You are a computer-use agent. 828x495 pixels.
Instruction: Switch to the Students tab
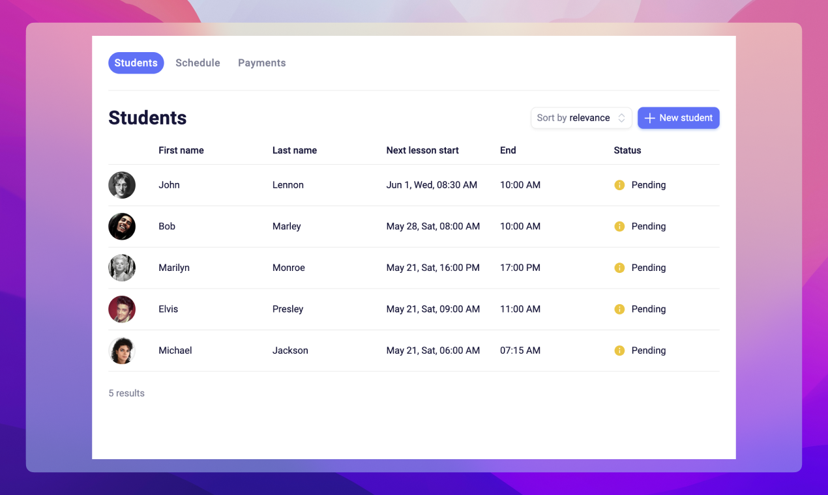136,63
